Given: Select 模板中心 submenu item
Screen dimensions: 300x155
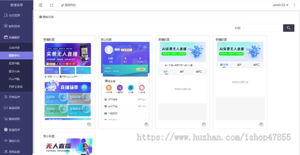Looking at the screenshot, I should pyautogui.click(x=16, y=55).
